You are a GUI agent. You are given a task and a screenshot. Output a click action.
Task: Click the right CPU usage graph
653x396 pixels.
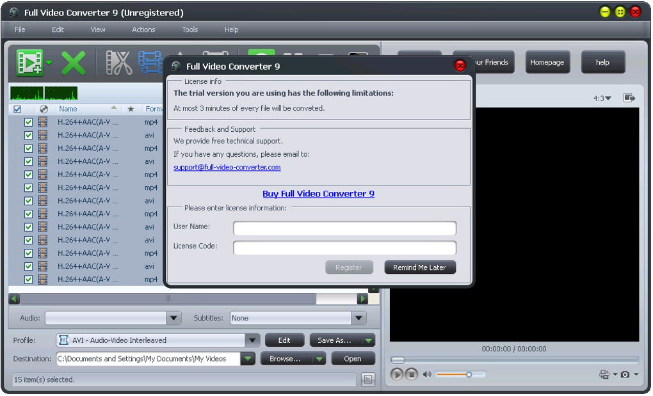(61, 93)
